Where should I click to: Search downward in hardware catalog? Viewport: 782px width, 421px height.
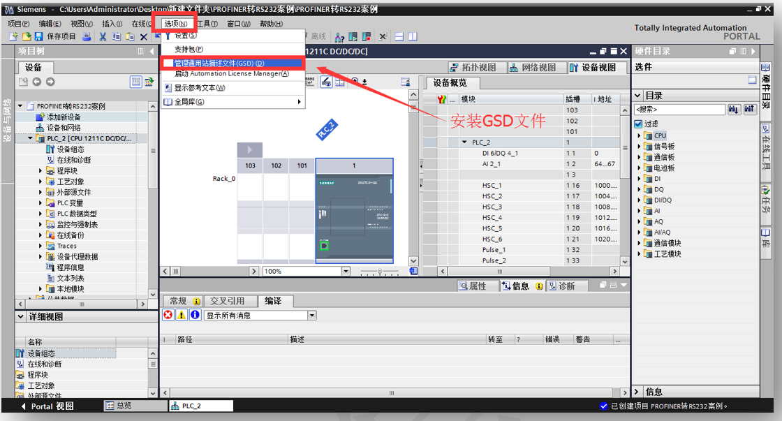click(x=734, y=109)
